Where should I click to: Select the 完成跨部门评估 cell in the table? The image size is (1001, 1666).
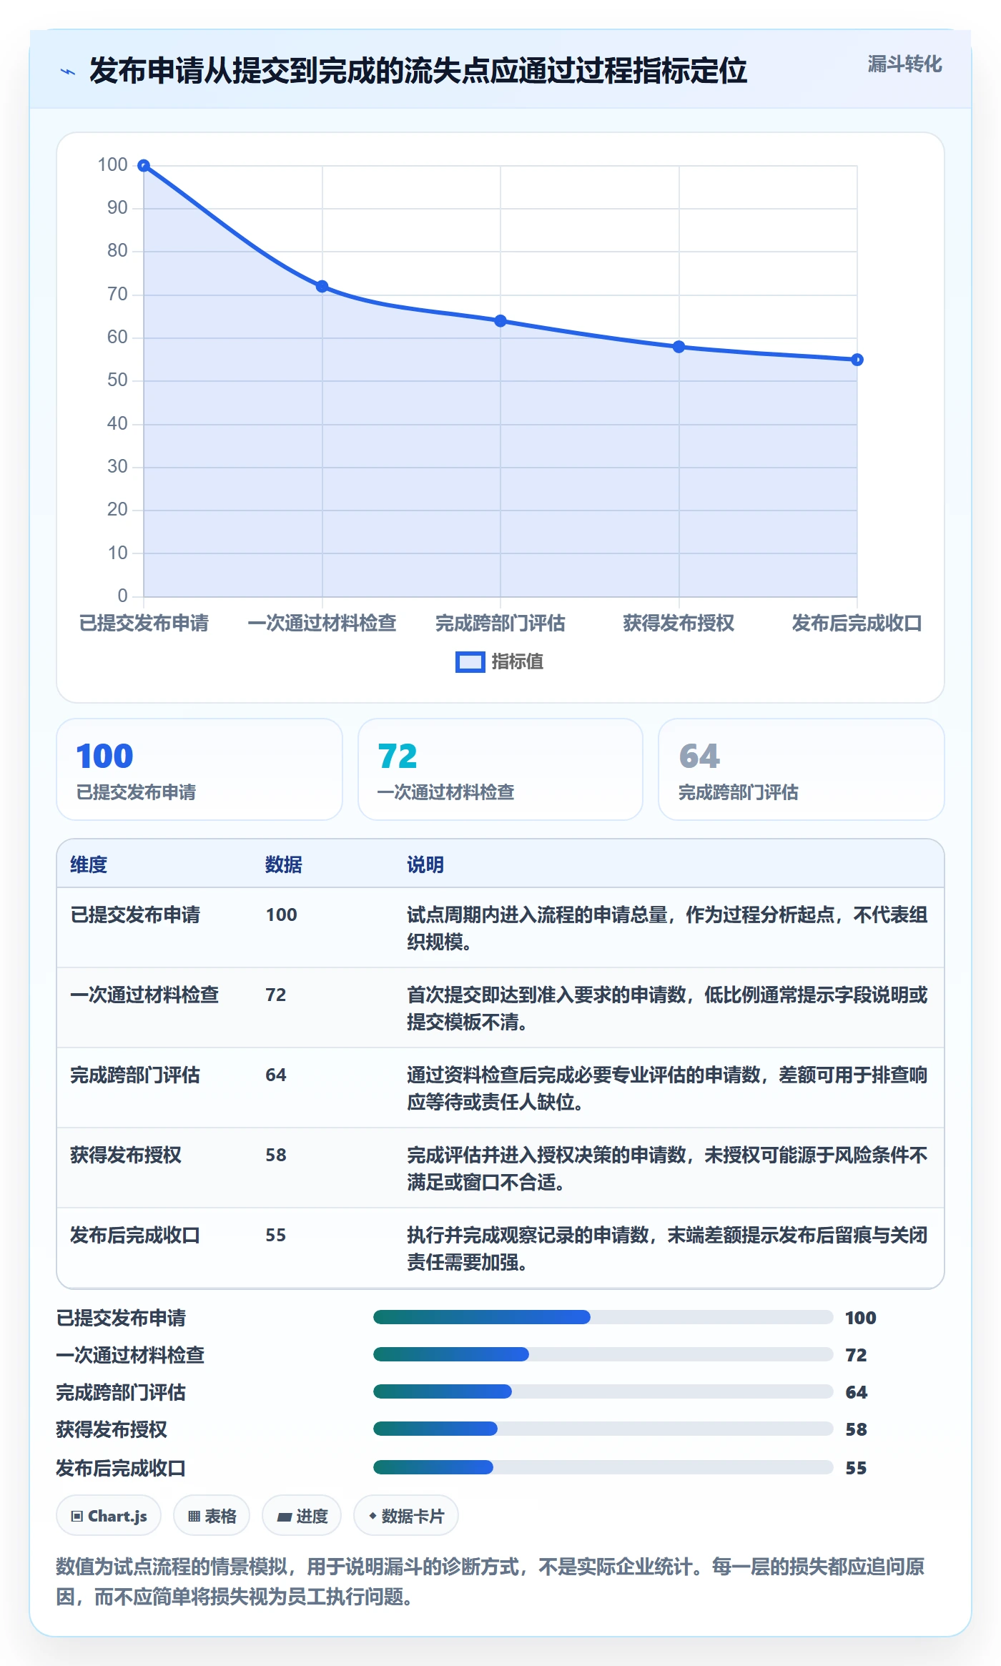tap(135, 1075)
